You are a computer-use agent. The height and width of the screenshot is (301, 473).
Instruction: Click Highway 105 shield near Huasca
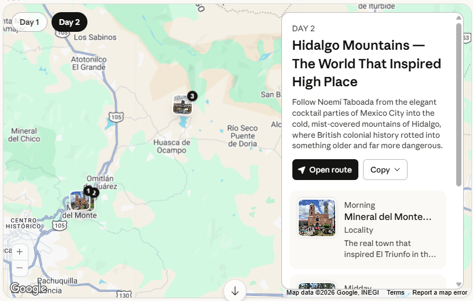tap(116, 118)
